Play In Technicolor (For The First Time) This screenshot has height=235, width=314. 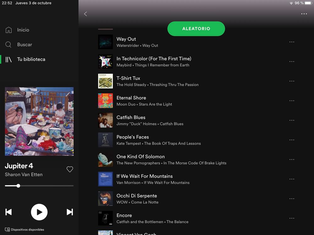154,59
